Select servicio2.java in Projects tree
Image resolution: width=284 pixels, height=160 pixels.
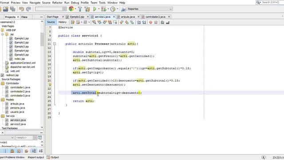(x=18, y=124)
